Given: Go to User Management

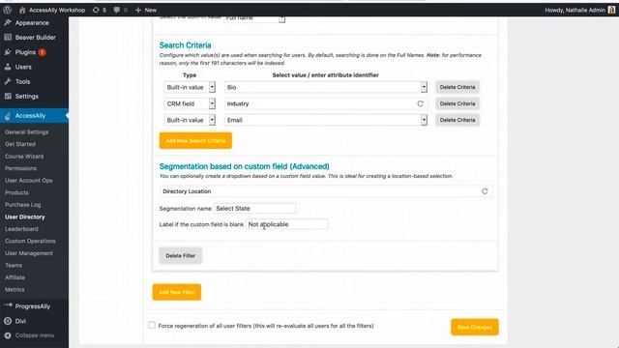Looking at the screenshot, I should (29, 253).
